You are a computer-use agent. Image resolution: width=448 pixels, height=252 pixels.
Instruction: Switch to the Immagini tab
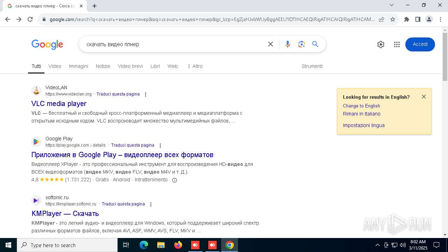click(78, 66)
